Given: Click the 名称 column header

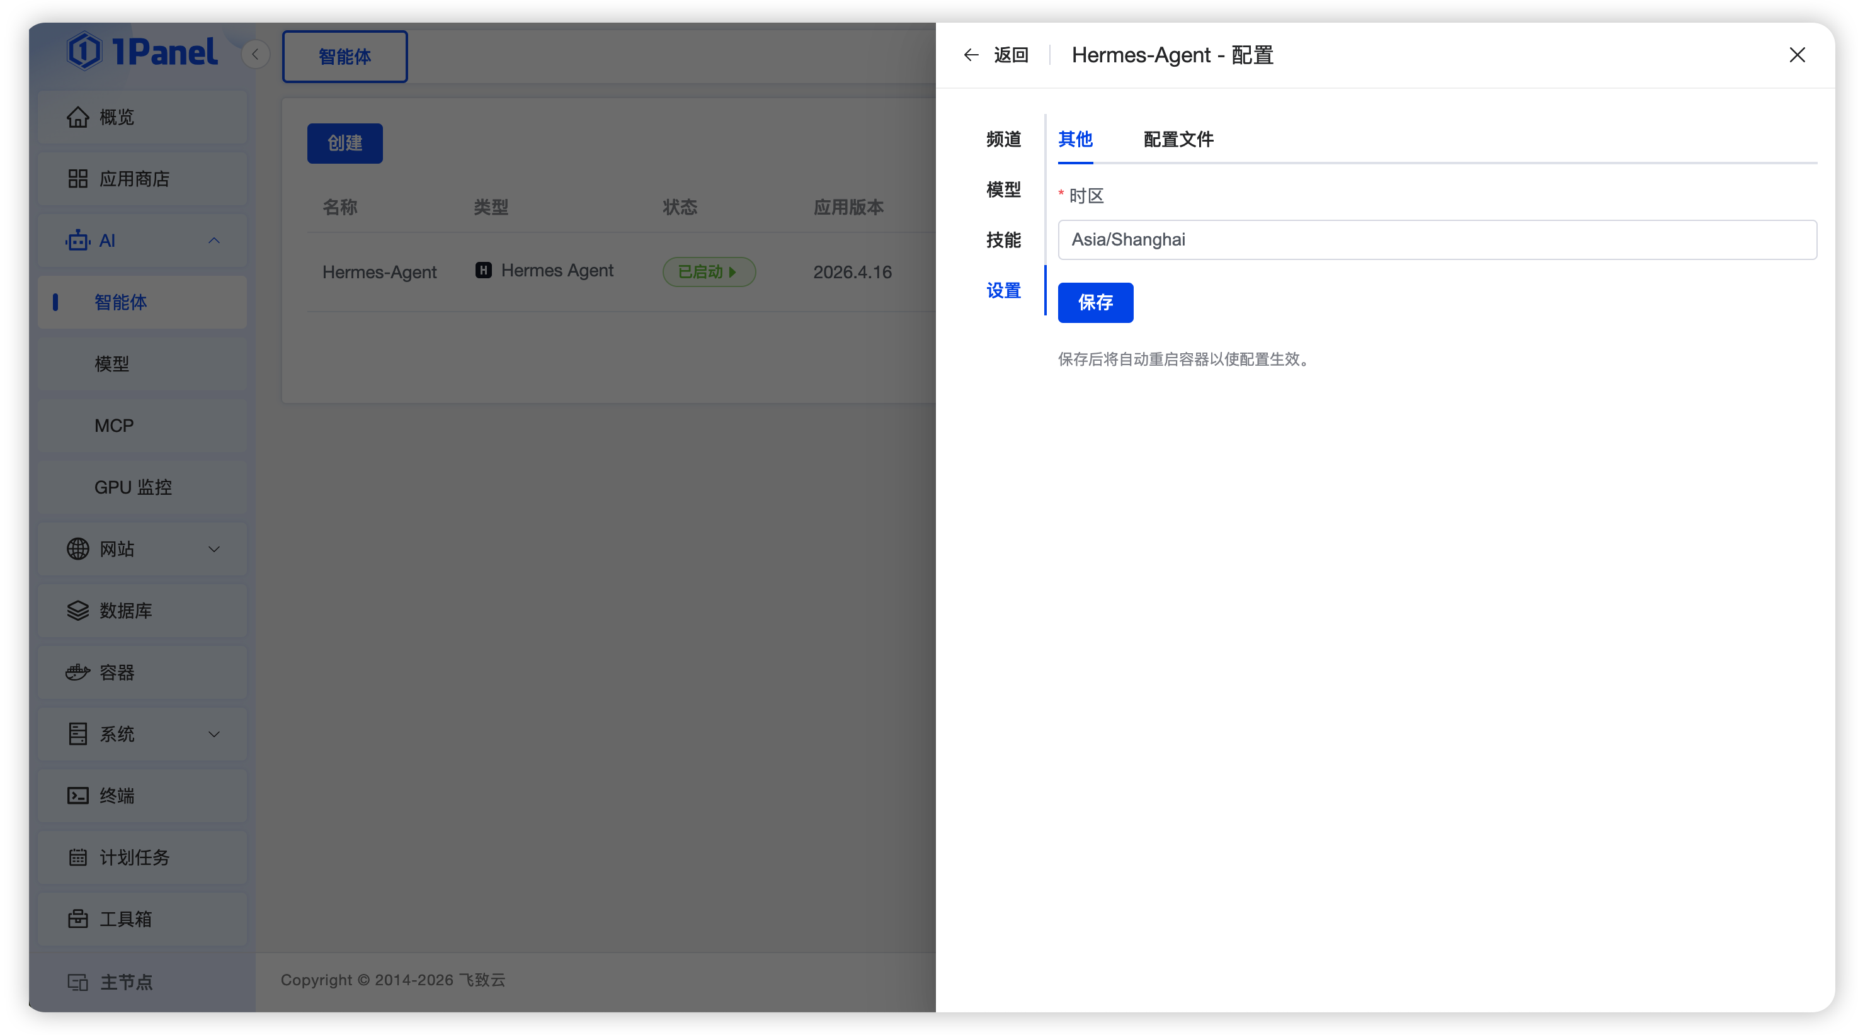Looking at the screenshot, I should [339, 208].
